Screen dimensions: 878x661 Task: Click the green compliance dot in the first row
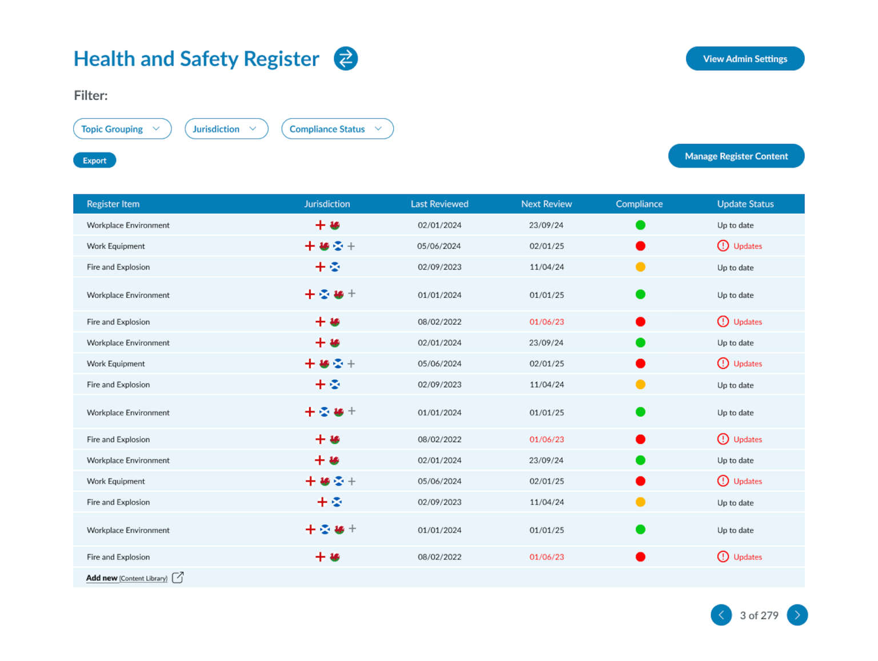pyautogui.click(x=640, y=225)
